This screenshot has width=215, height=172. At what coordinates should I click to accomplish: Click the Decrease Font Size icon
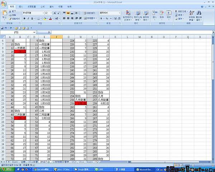tap(58, 13)
